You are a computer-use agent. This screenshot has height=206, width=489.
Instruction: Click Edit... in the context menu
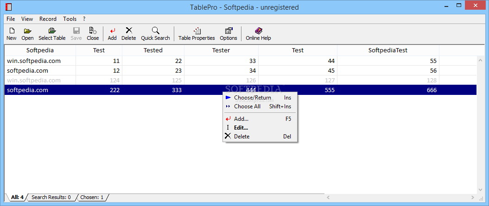point(260,127)
